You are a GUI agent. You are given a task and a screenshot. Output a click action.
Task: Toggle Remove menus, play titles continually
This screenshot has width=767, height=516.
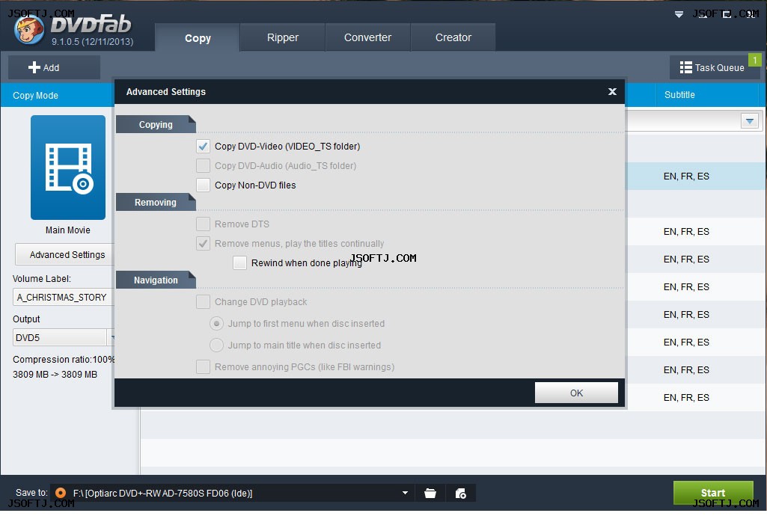pyautogui.click(x=203, y=243)
